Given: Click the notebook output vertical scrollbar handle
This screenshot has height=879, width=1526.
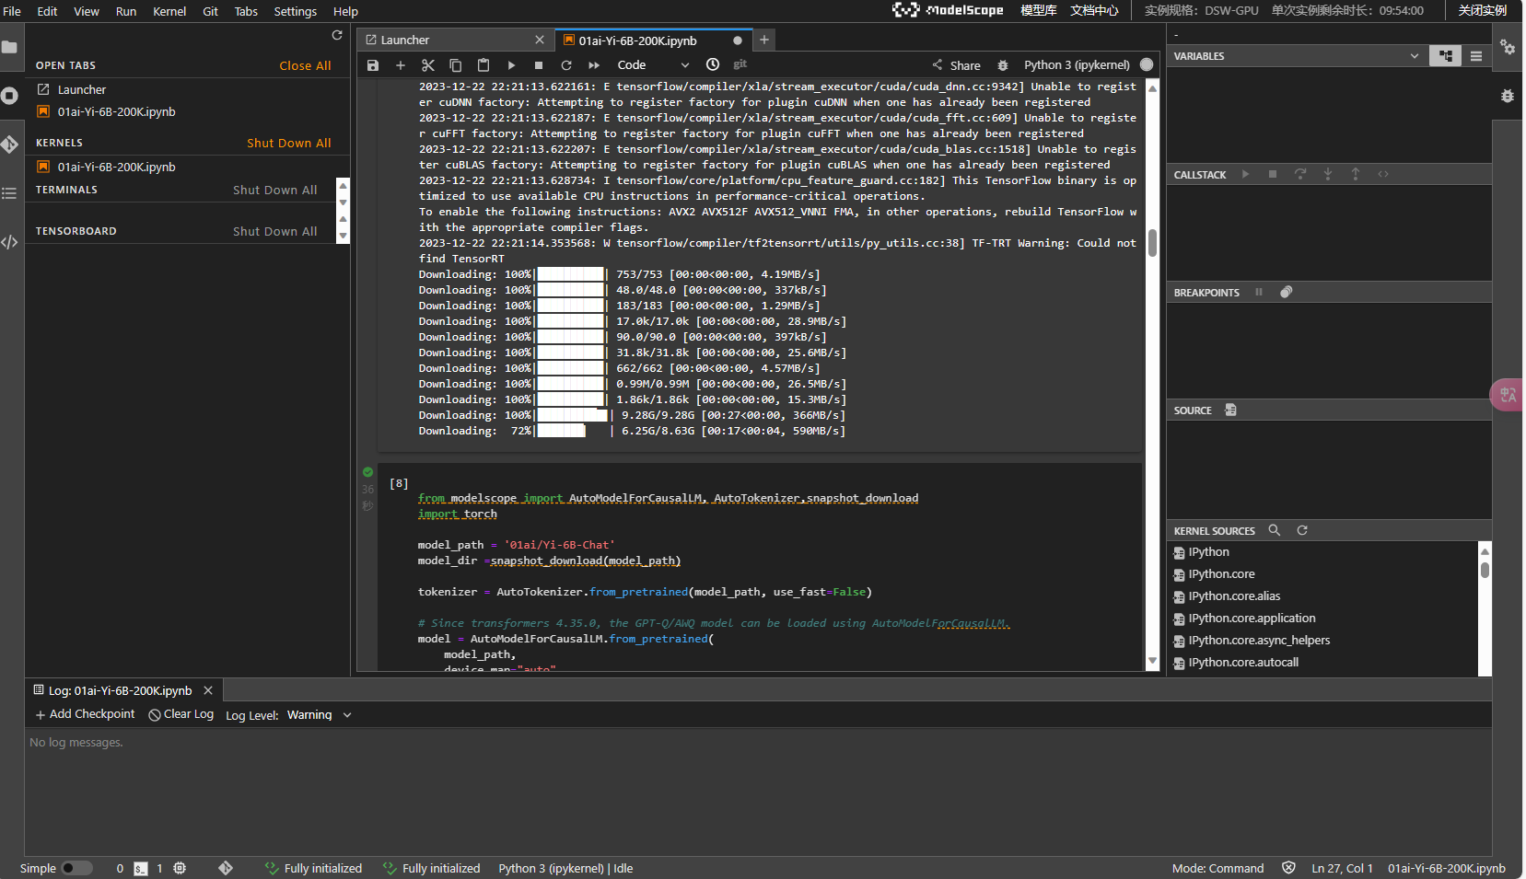Looking at the screenshot, I should point(1152,244).
